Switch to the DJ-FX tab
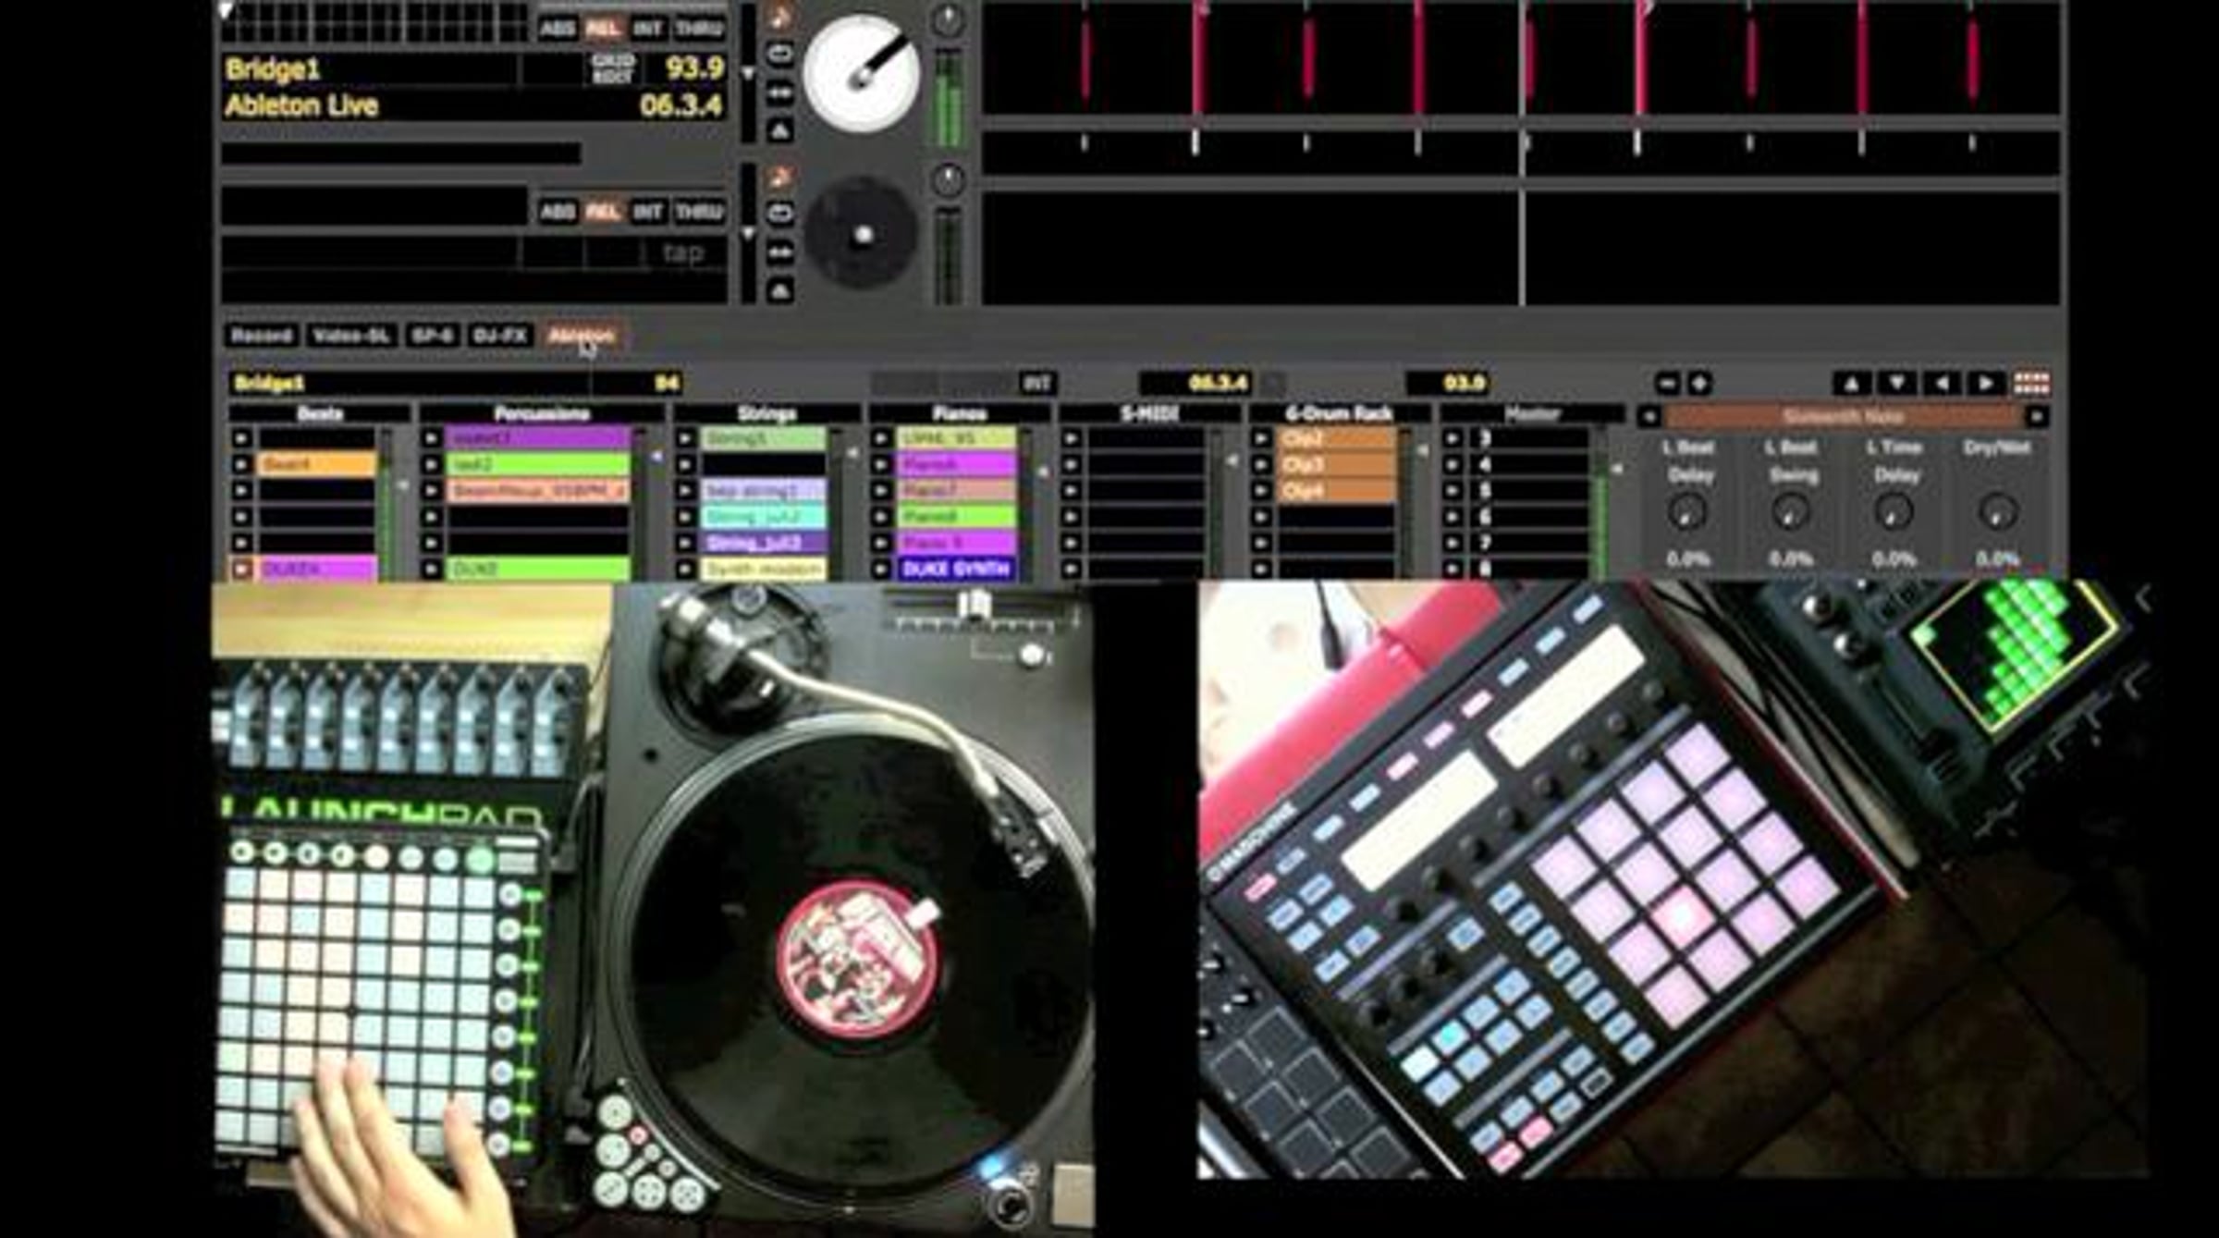2219x1238 pixels. click(x=500, y=336)
